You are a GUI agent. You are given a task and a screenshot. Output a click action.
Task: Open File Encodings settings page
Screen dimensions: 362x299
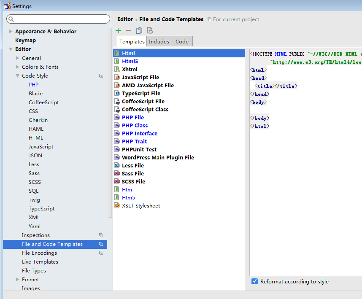(39, 253)
